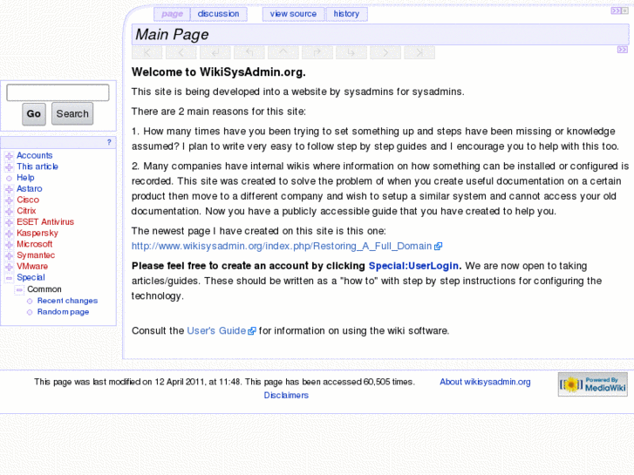Image resolution: width=634 pixels, height=475 pixels.
Task: Click the external link icon beside User's Guide
Action: [252, 331]
